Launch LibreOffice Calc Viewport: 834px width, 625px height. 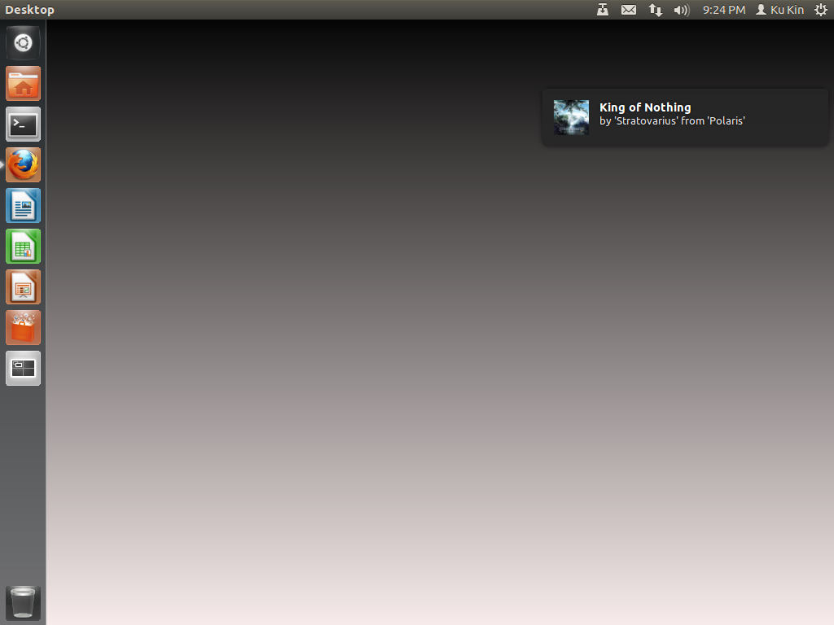(23, 246)
